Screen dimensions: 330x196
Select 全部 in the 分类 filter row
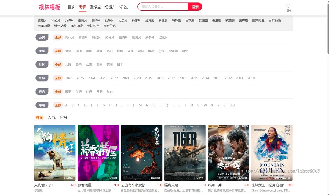[x=58, y=37]
